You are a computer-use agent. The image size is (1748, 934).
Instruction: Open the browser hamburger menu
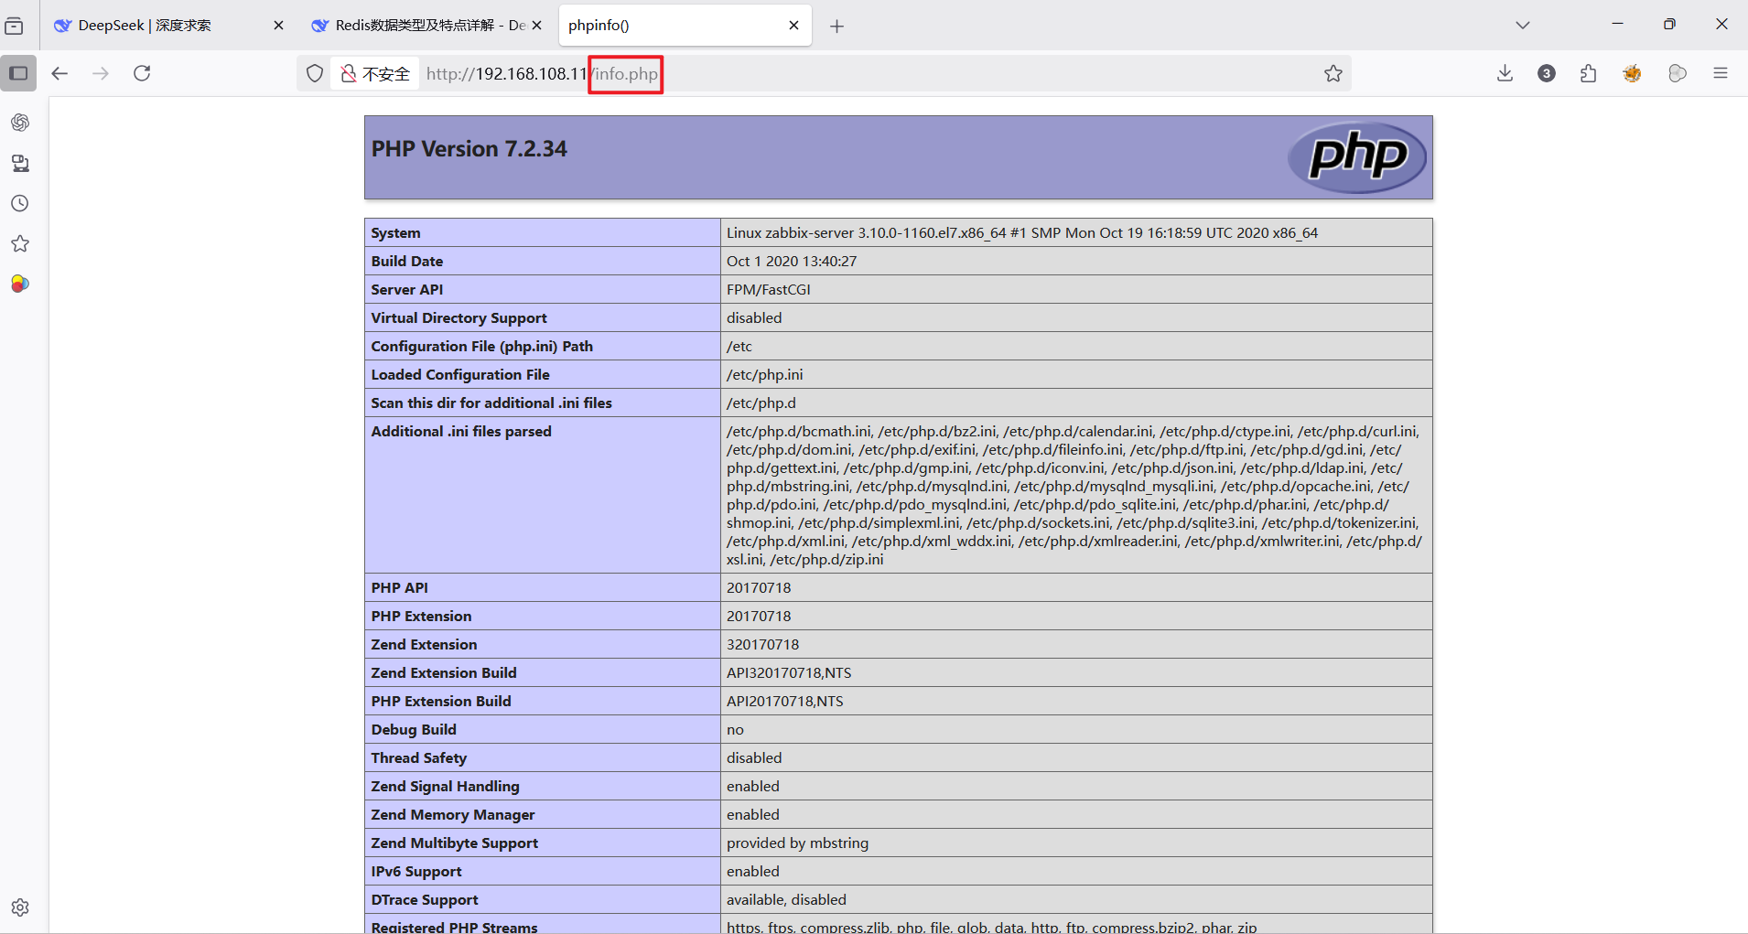(1721, 73)
